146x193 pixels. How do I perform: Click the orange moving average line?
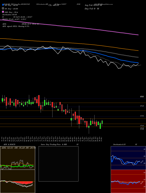(69, 43)
